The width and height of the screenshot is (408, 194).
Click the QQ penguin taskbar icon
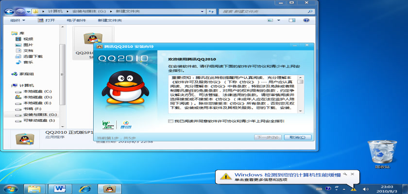click(x=111, y=188)
